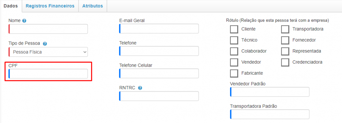
Task: Enable the Representada checkbox
Action: 285,51
